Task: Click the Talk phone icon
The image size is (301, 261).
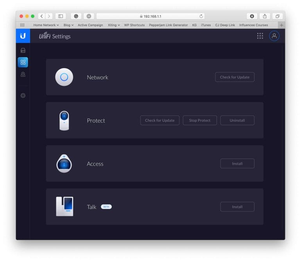Action: (x=64, y=206)
